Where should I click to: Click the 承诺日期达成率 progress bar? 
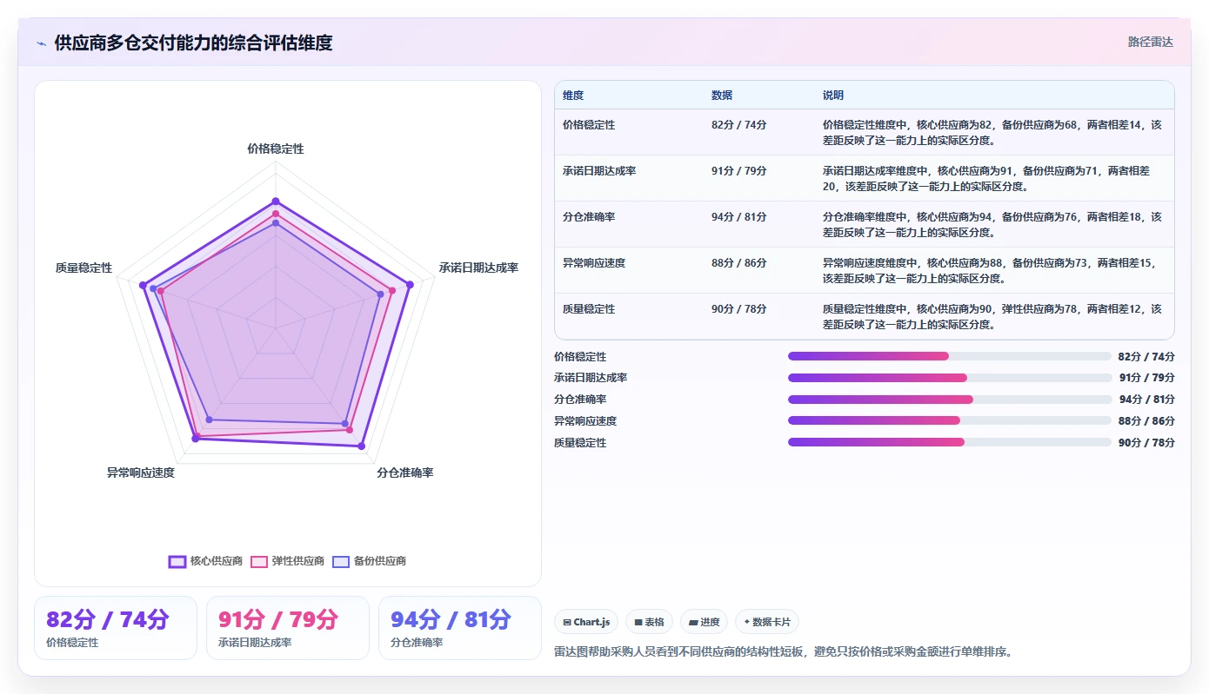pyautogui.click(x=950, y=378)
